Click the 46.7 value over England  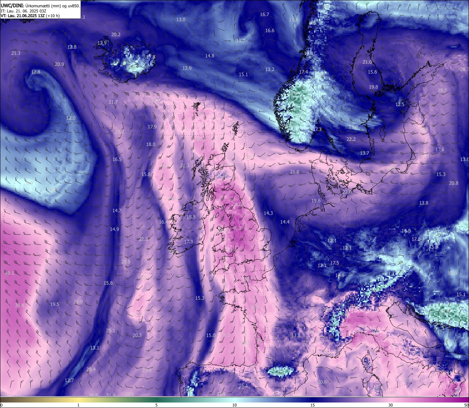(237, 228)
